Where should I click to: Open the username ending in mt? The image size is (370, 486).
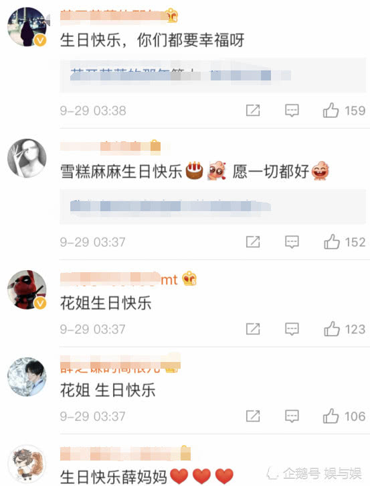(x=119, y=280)
